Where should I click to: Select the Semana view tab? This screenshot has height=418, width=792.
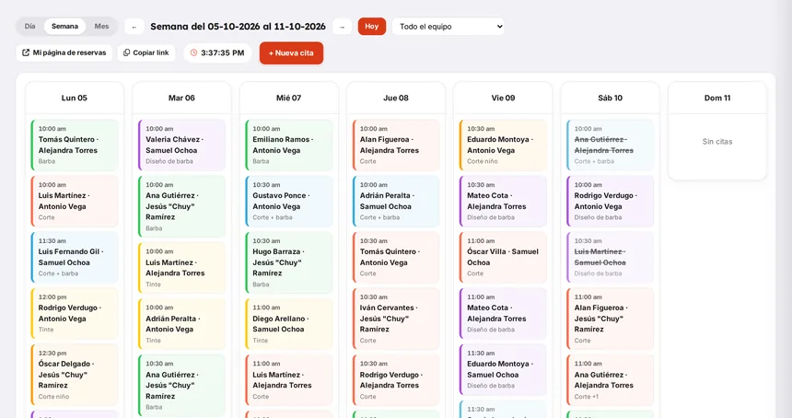tap(64, 27)
